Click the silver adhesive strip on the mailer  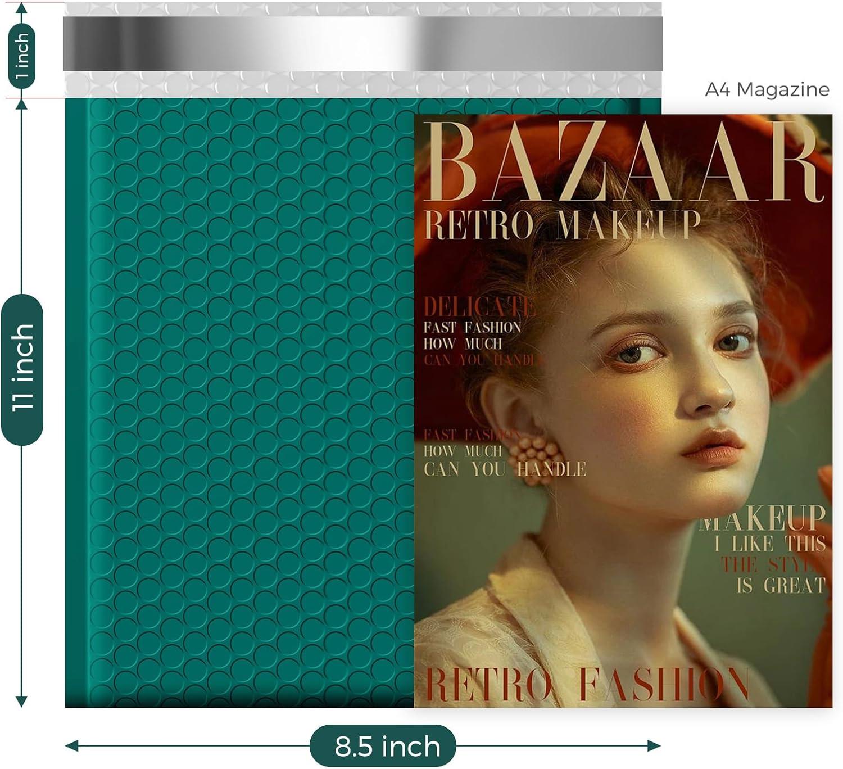pyautogui.click(x=362, y=43)
